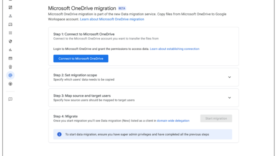Click the Step 4: Migrate heading
This screenshot has height=156, width=277.
(65, 116)
